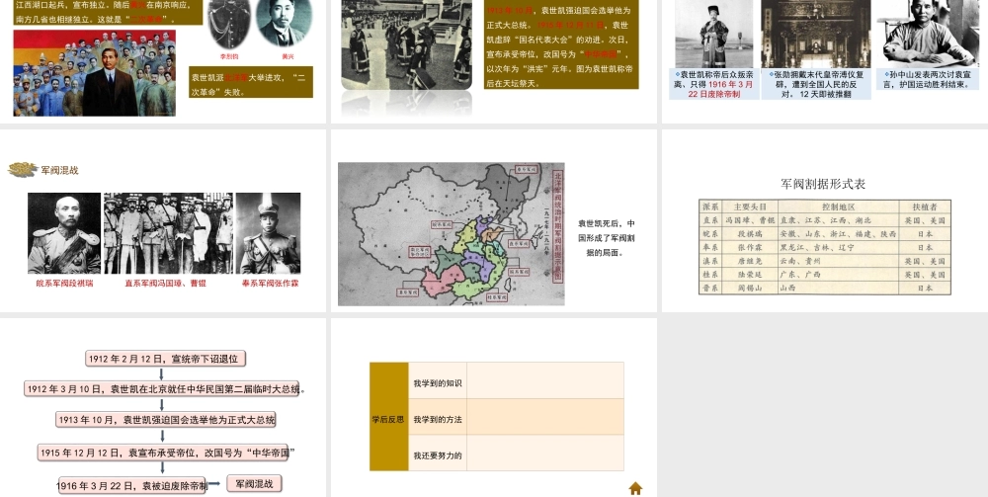Select the photo of Sun Yat-sen writing at a desk

coord(928,33)
